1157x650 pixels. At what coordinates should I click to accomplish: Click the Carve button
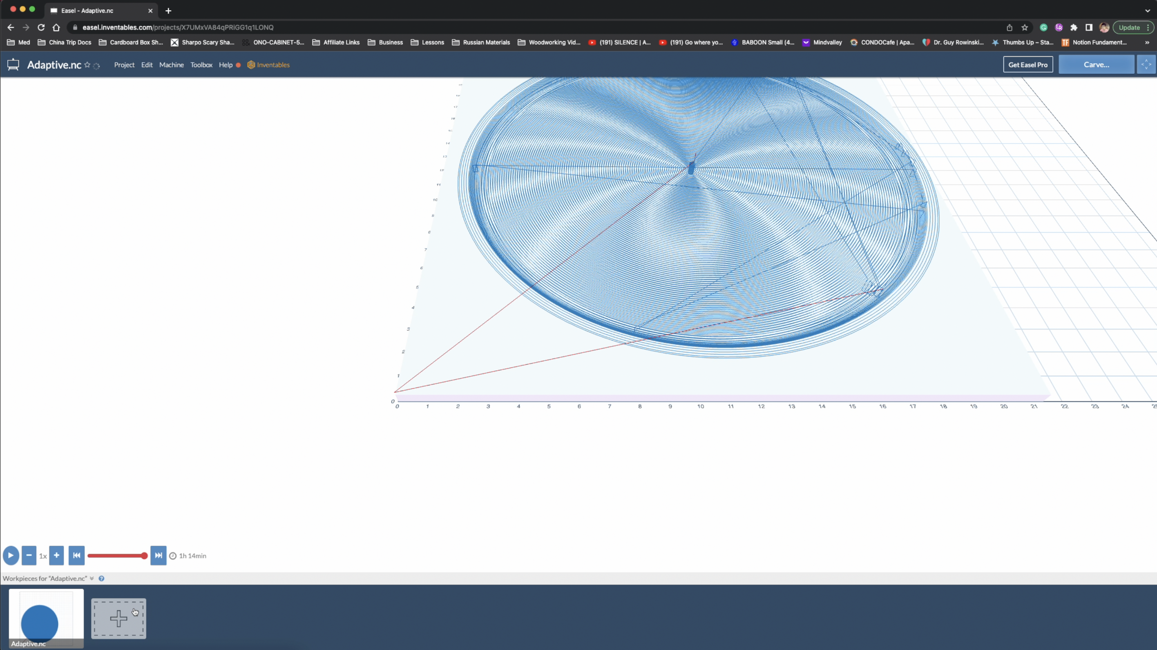(1096, 65)
